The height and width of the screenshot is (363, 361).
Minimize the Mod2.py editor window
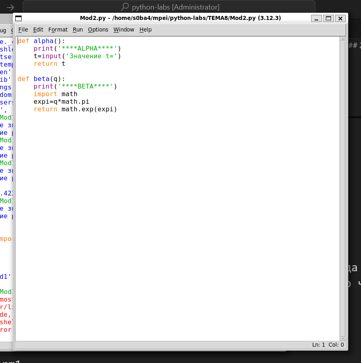[x=317, y=18]
